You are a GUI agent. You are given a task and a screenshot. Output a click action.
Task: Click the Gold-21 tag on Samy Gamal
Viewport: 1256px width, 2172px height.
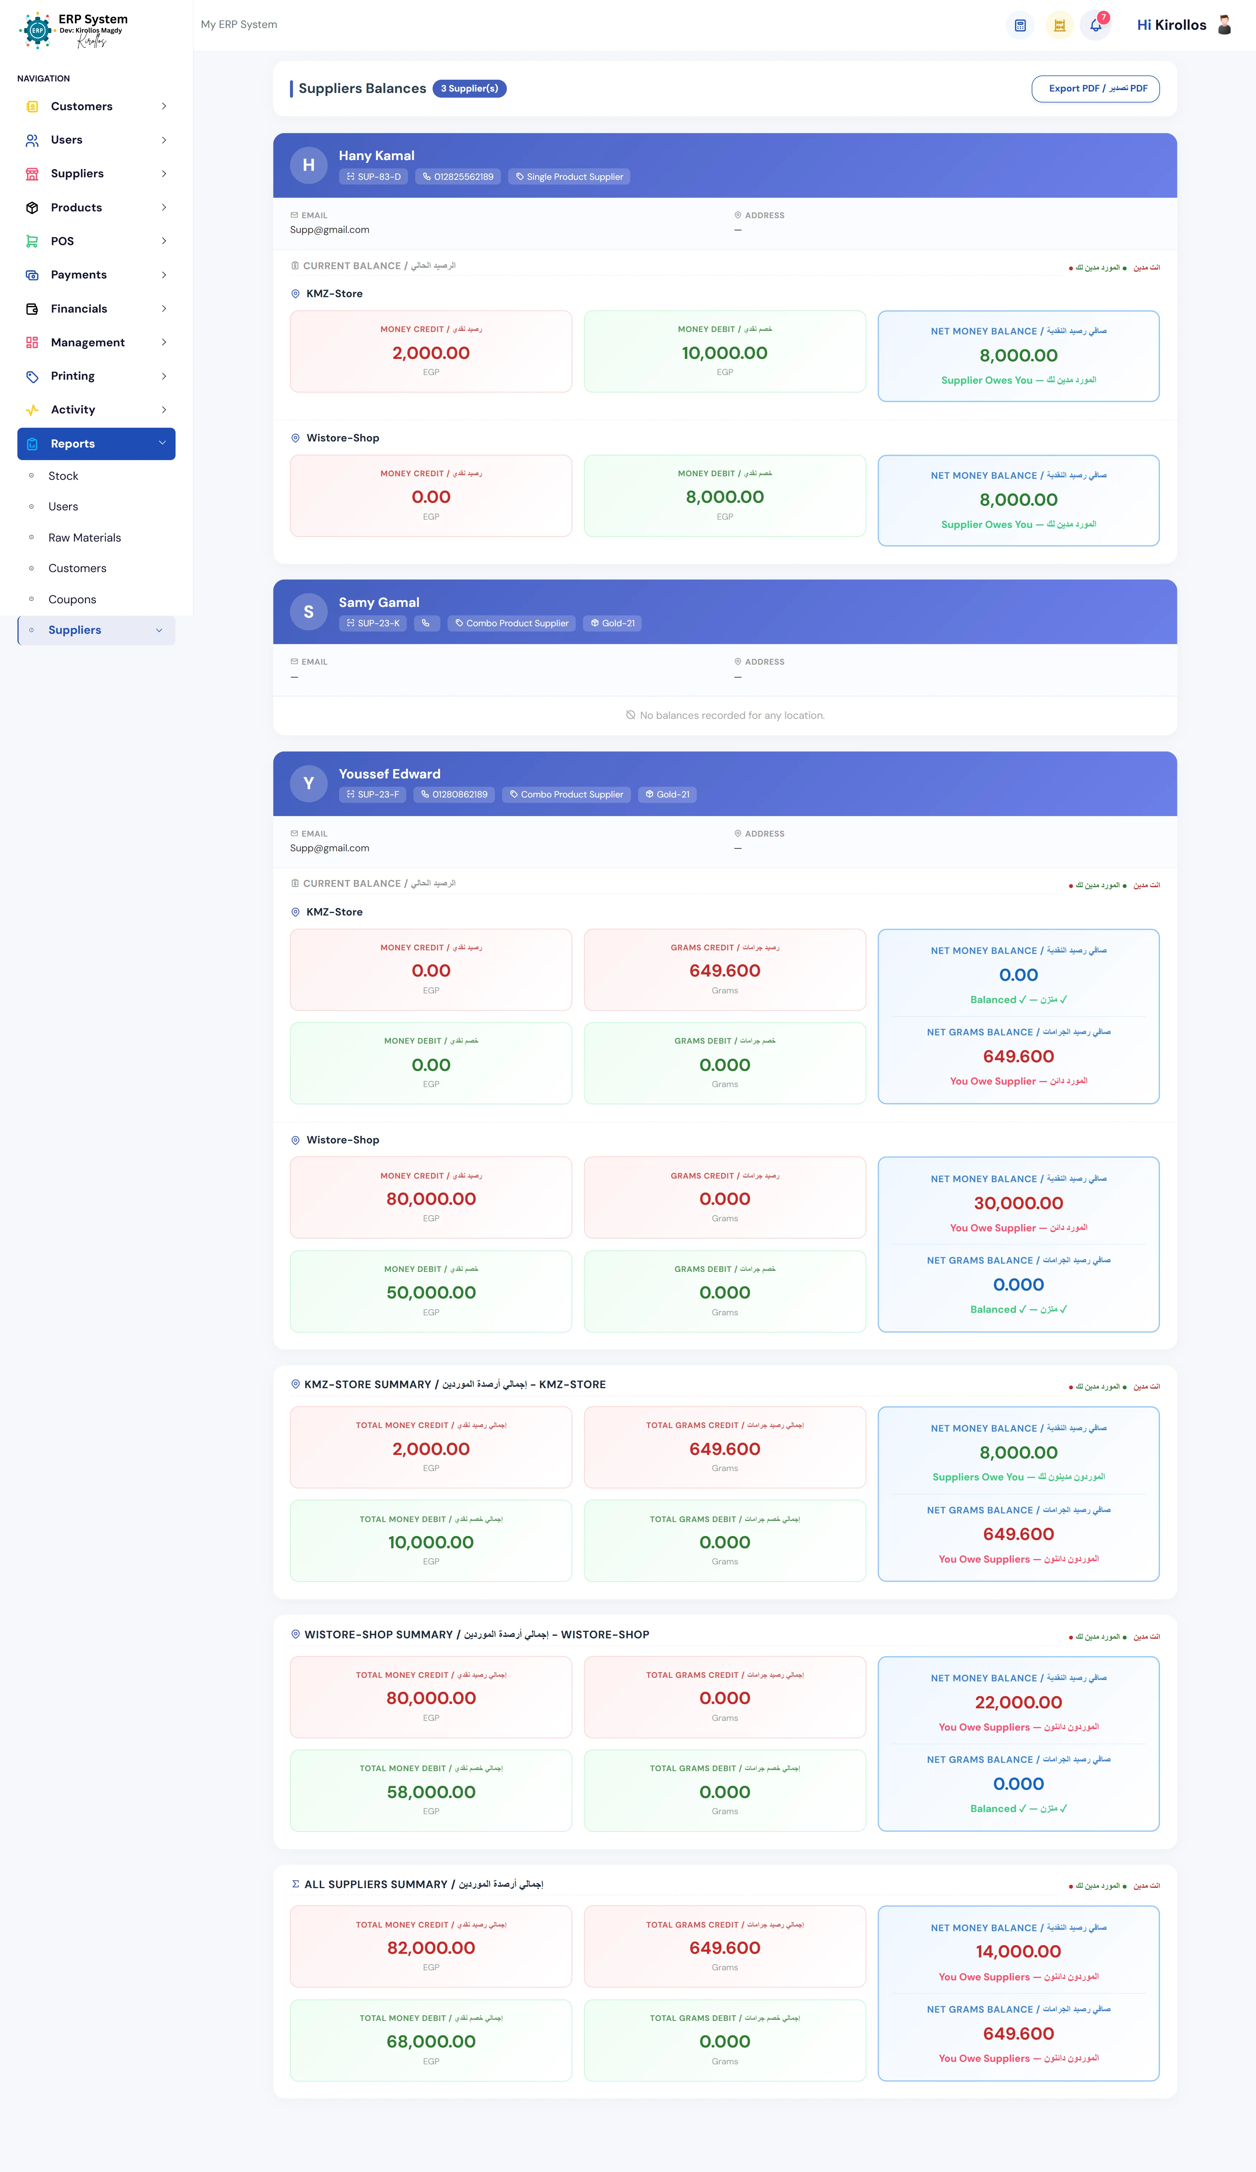pyautogui.click(x=612, y=623)
